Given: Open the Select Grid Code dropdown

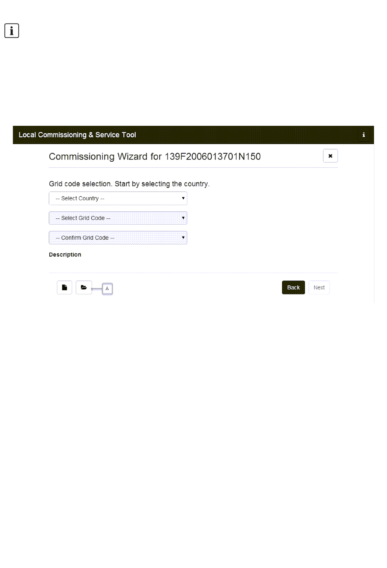Looking at the screenshot, I should pyautogui.click(x=118, y=218).
